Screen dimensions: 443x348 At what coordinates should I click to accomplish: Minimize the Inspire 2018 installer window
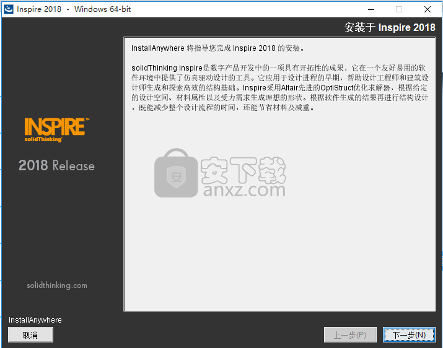371,9
